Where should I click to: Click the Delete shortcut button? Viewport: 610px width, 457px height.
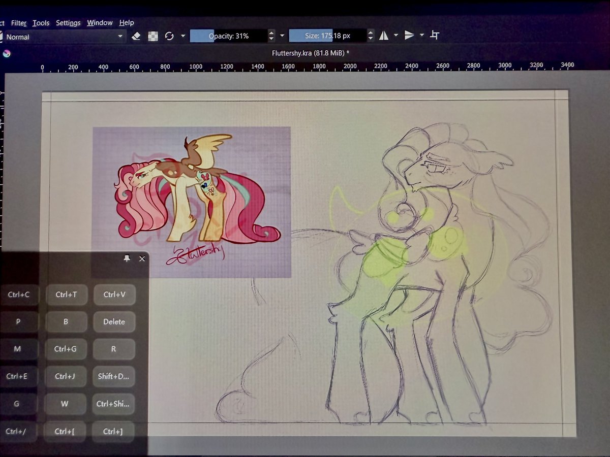(114, 322)
